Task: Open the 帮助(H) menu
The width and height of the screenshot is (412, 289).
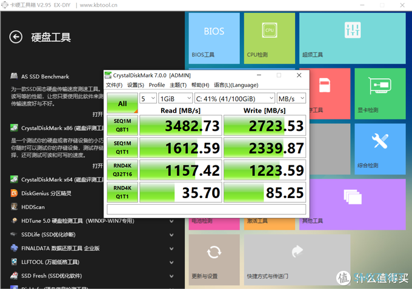Action: 200,85
